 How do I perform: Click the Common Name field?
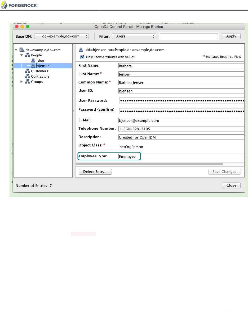[181, 83]
